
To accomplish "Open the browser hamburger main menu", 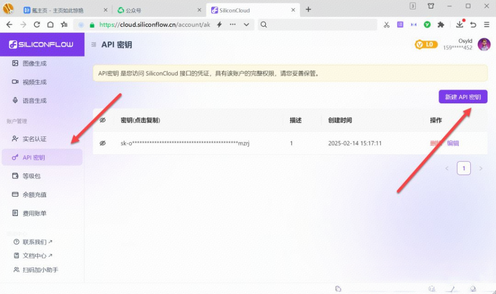I will [x=487, y=25].
